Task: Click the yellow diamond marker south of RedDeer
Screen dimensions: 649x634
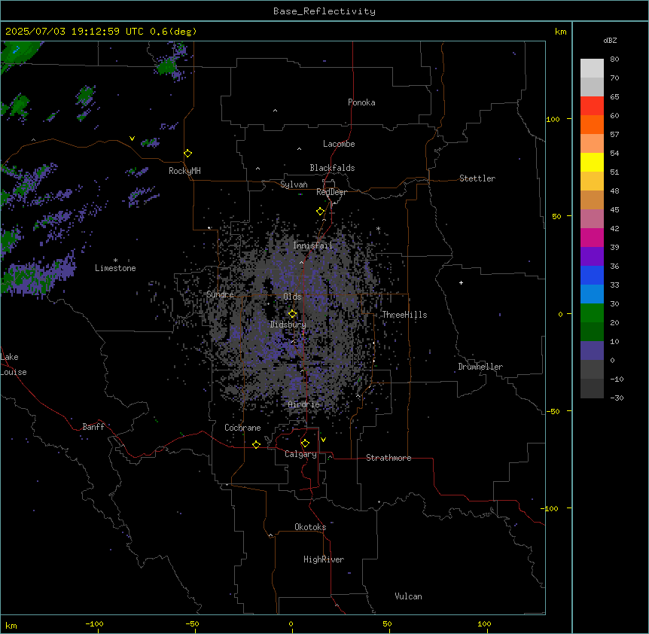Action: tap(321, 212)
